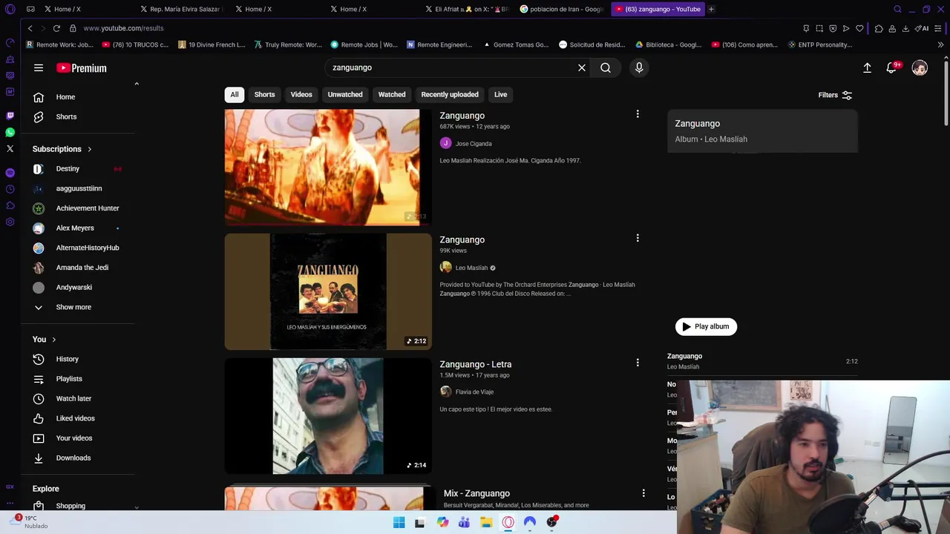950x534 pixels.
Task: Play the Zanguango album thumbnail video
Action: pyautogui.click(x=328, y=291)
